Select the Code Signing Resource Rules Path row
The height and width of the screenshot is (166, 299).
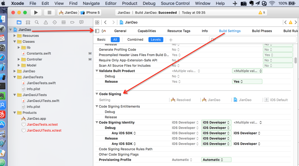click(193, 149)
